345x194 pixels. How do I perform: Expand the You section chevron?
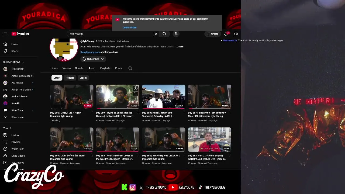point(11,128)
